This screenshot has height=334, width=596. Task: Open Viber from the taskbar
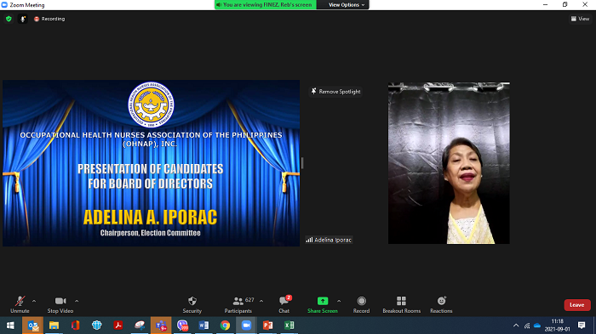pos(182,326)
